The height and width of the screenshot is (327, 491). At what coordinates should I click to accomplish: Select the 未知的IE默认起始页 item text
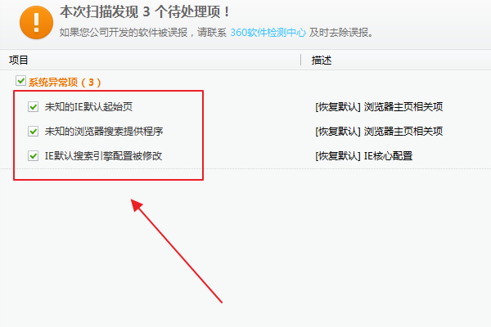pos(88,107)
